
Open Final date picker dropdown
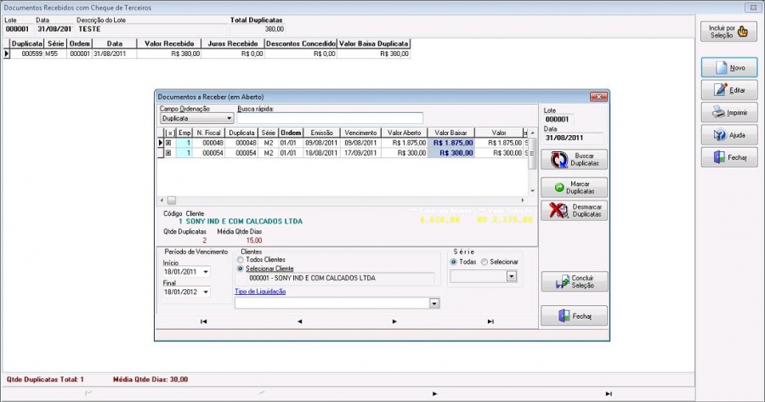pyautogui.click(x=206, y=292)
